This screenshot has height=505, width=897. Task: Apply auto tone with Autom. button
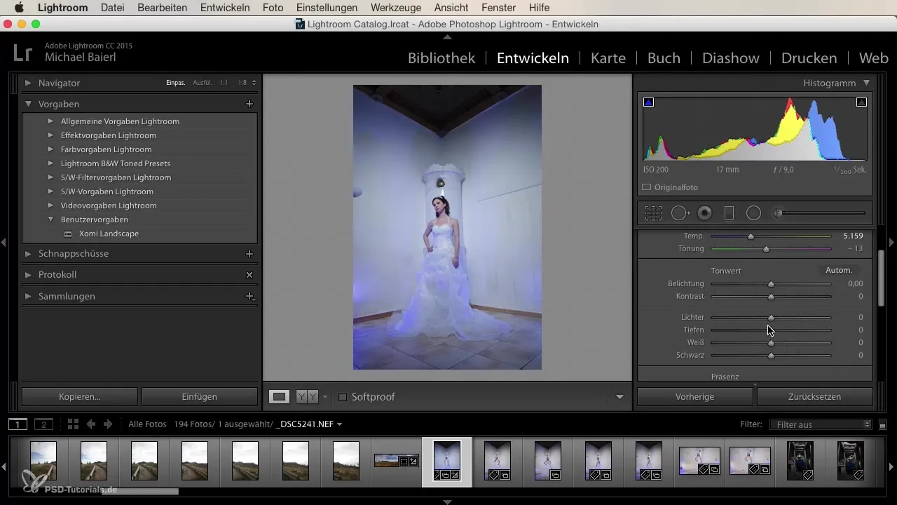point(838,270)
